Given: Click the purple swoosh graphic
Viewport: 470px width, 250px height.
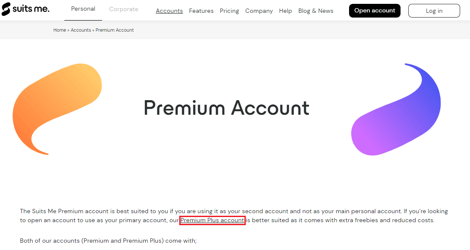Looking at the screenshot, I should pos(396,110).
